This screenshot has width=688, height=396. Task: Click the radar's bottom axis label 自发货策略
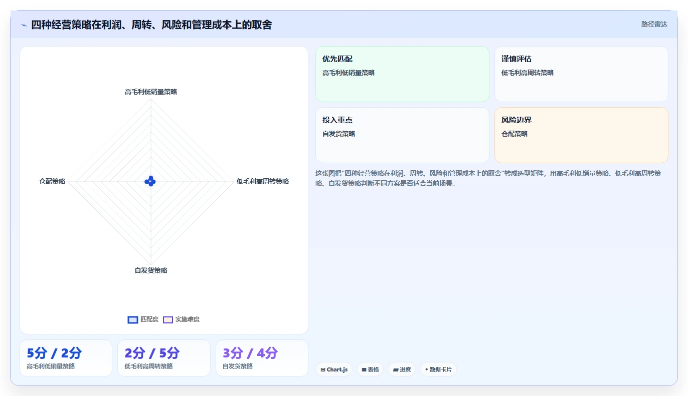(x=151, y=270)
